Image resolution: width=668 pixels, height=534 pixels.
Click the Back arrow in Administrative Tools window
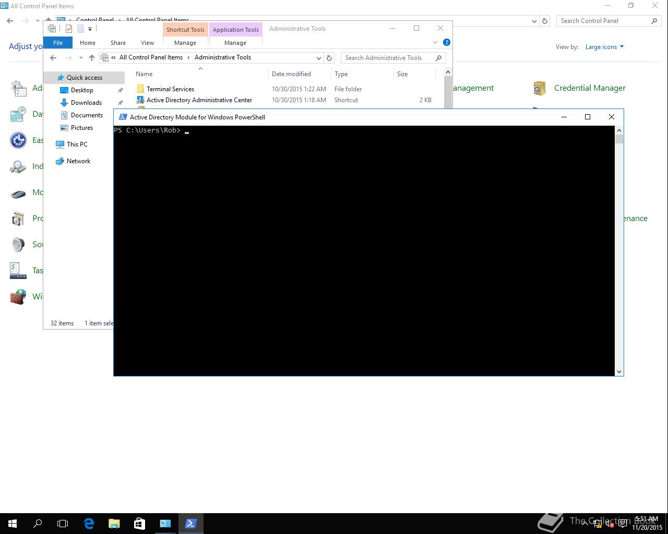pos(53,58)
